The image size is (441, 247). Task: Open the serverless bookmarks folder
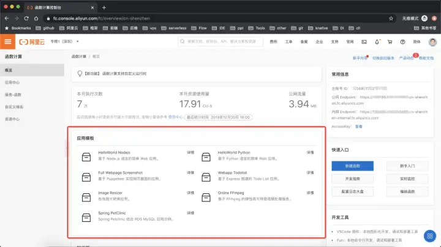[x=174, y=28]
